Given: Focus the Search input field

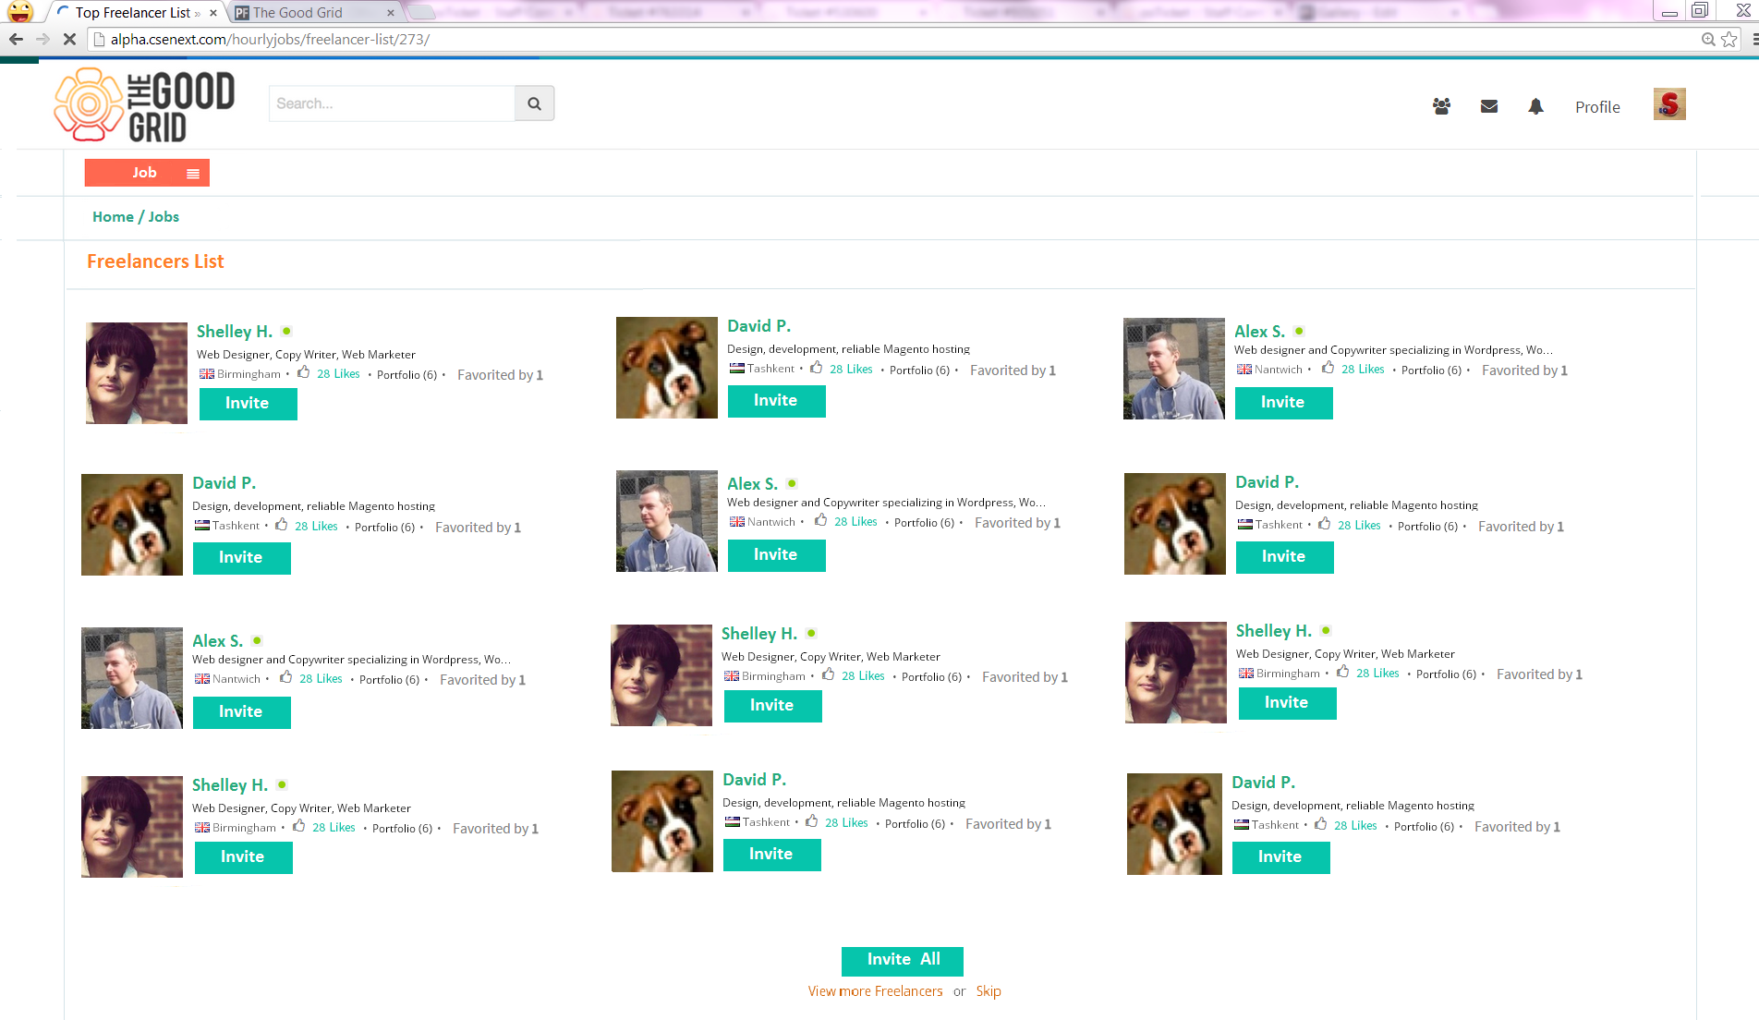Looking at the screenshot, I should coord(392,103).
